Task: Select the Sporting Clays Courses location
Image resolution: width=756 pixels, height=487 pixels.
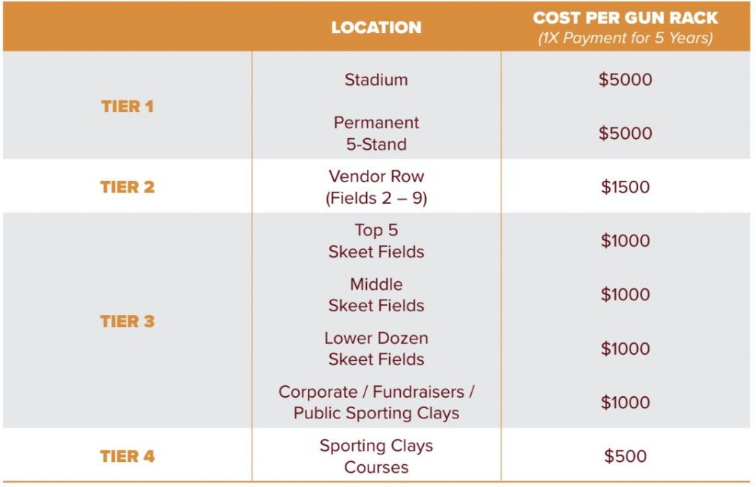Action: [376, 456]
